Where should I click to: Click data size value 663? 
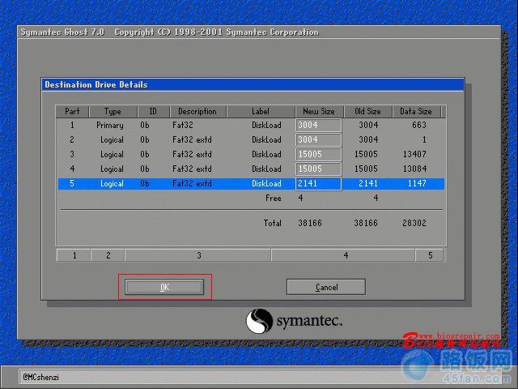(419, 125)
